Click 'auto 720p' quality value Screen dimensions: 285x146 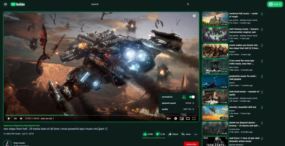click(x=187, y=109)
